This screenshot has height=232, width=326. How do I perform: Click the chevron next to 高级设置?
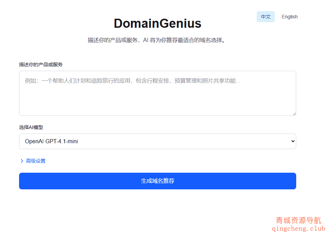(21, 161)
